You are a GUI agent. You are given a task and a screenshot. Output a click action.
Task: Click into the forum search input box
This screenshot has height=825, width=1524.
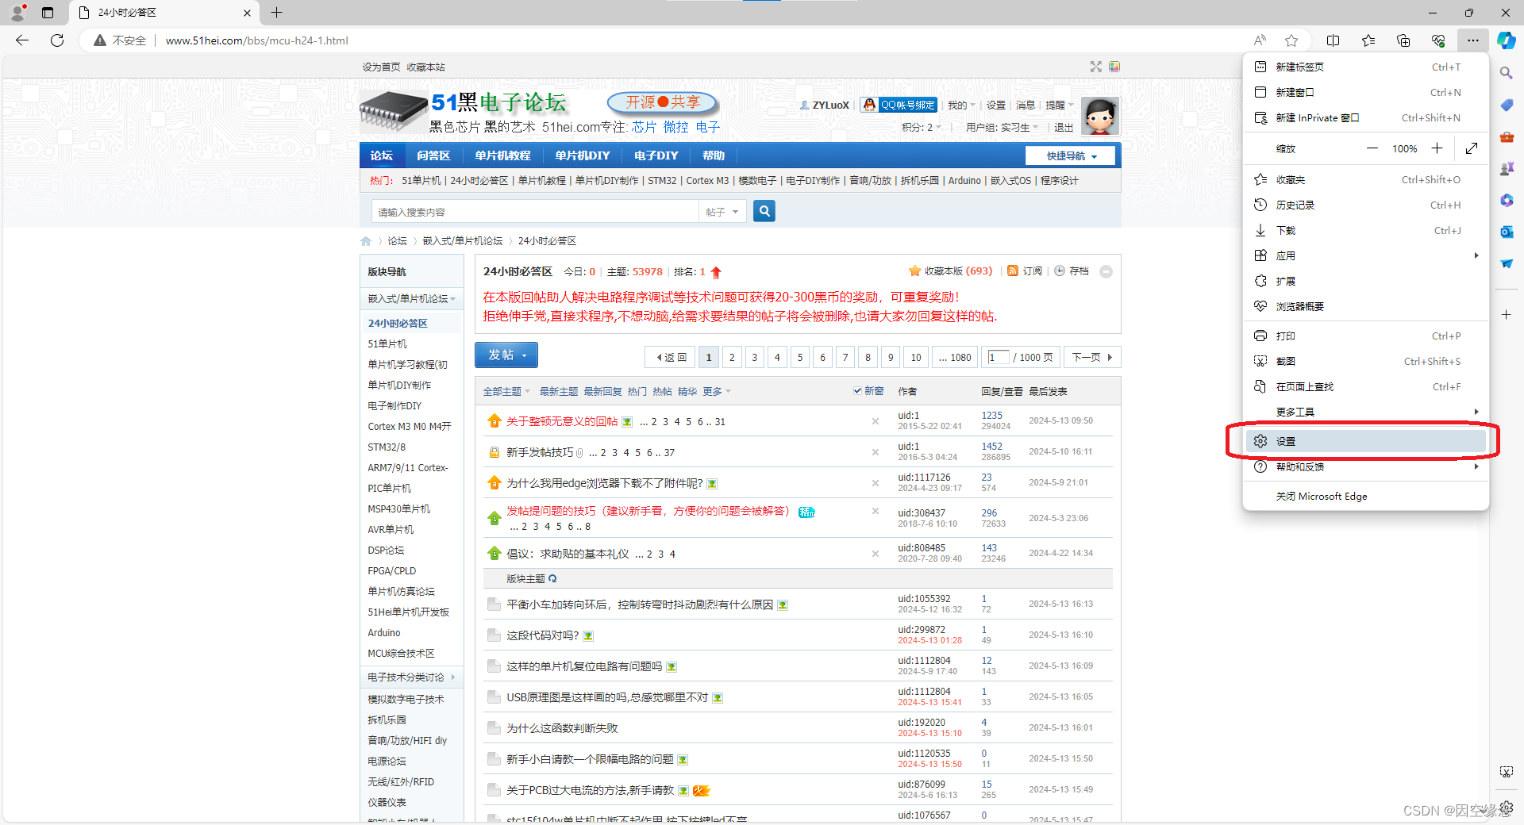point(536,212)
